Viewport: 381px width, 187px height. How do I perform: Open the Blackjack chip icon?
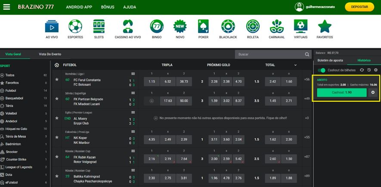pyautogui.click(x=228, y=26)
